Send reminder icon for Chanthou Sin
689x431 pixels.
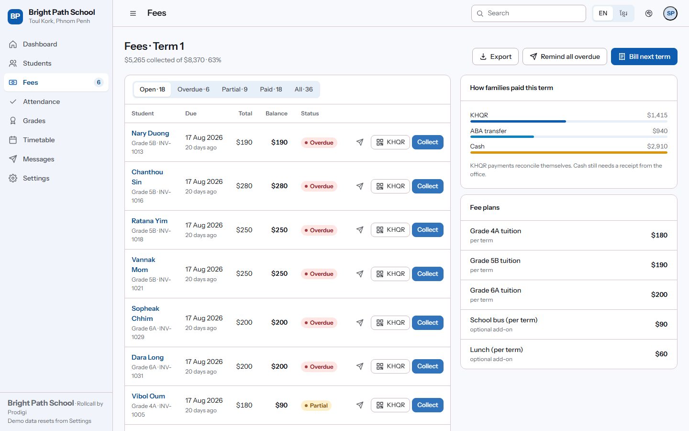[x=360, y=186]
